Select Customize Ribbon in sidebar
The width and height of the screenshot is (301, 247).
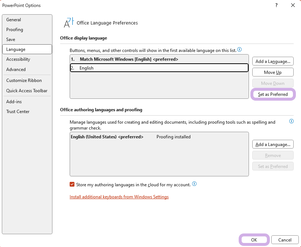point(24,81)
